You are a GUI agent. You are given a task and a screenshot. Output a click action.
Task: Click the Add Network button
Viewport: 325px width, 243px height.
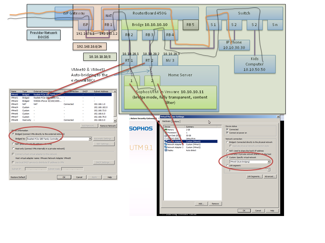pyautogui.click(x=89, y=126)
